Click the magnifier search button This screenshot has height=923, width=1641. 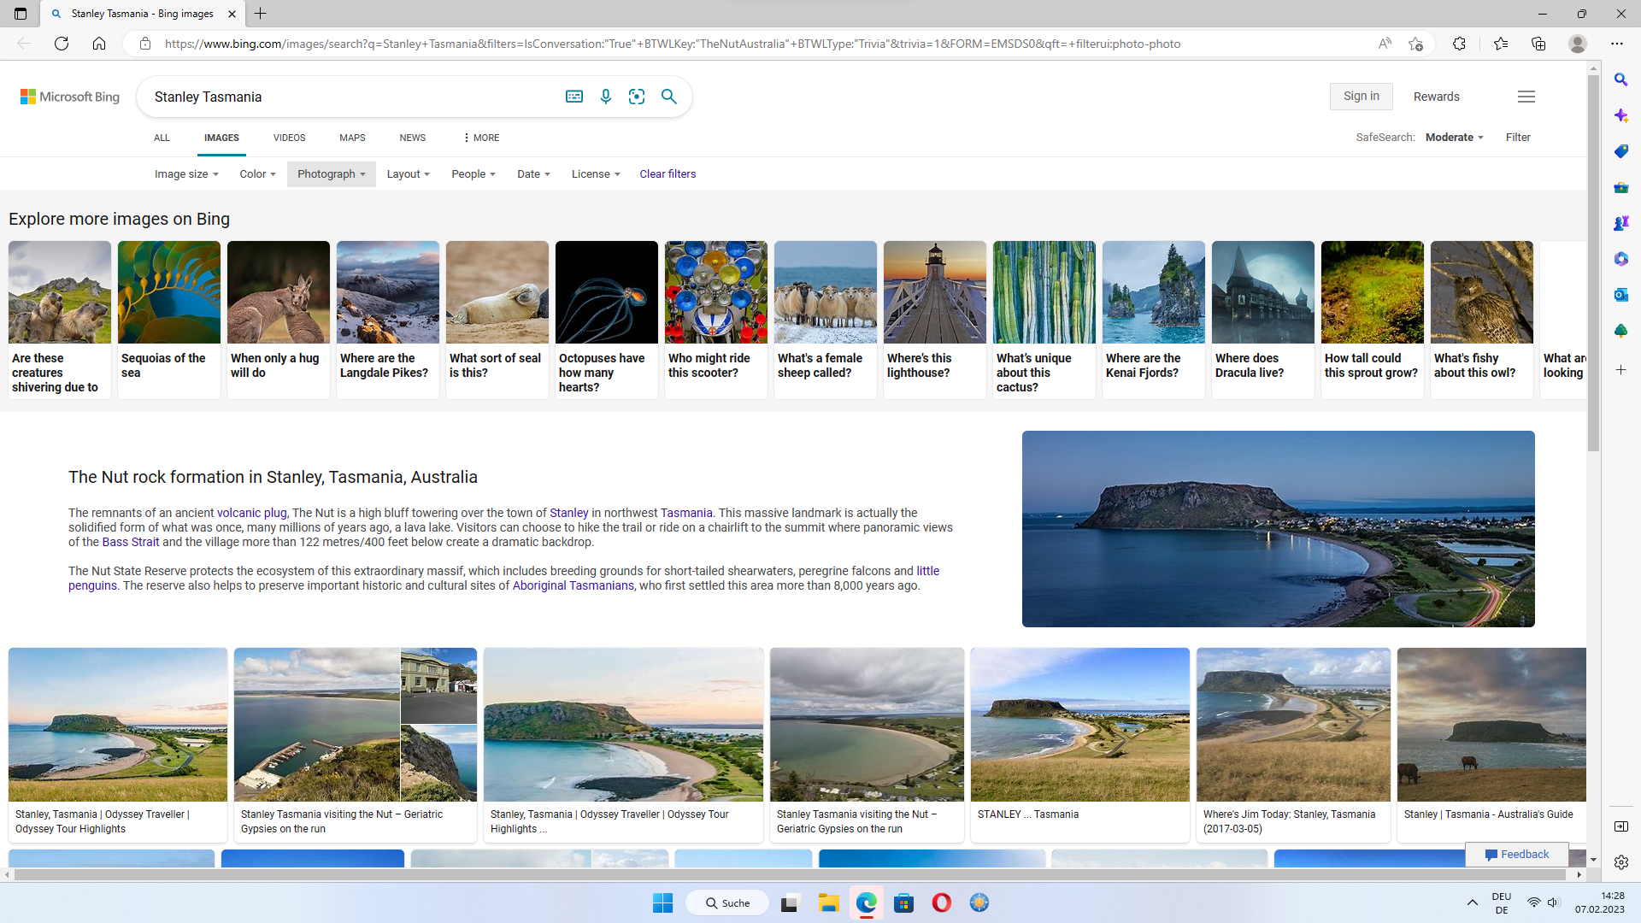[669, 97]
